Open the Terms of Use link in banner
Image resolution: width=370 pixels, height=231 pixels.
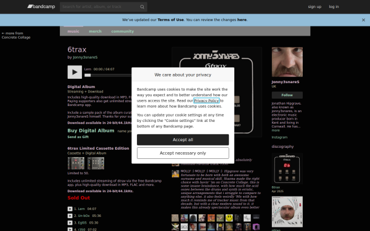coord(171,20)
